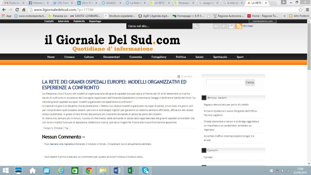Increase font size with A+ icon
Viewport: 311px width, 175px height.
(x=216, y=26)
